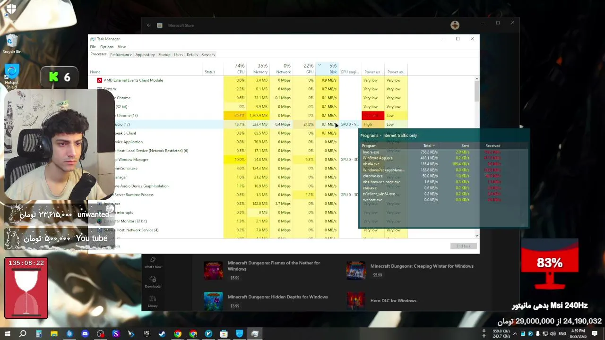The image size is (605, 340).
Task: Open Hotspot Shield desktop shortcut
Action: 12,77
